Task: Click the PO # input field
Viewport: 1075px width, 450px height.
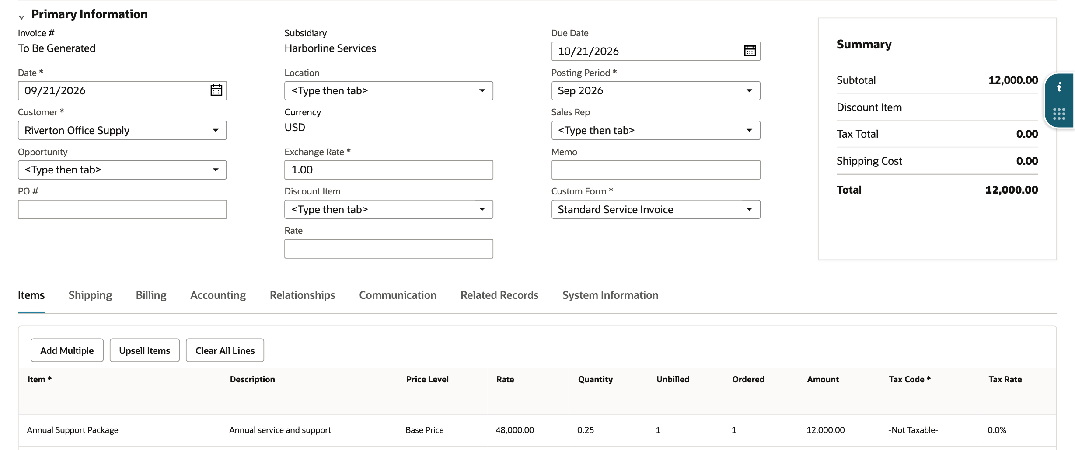Action: click(122, 209)
